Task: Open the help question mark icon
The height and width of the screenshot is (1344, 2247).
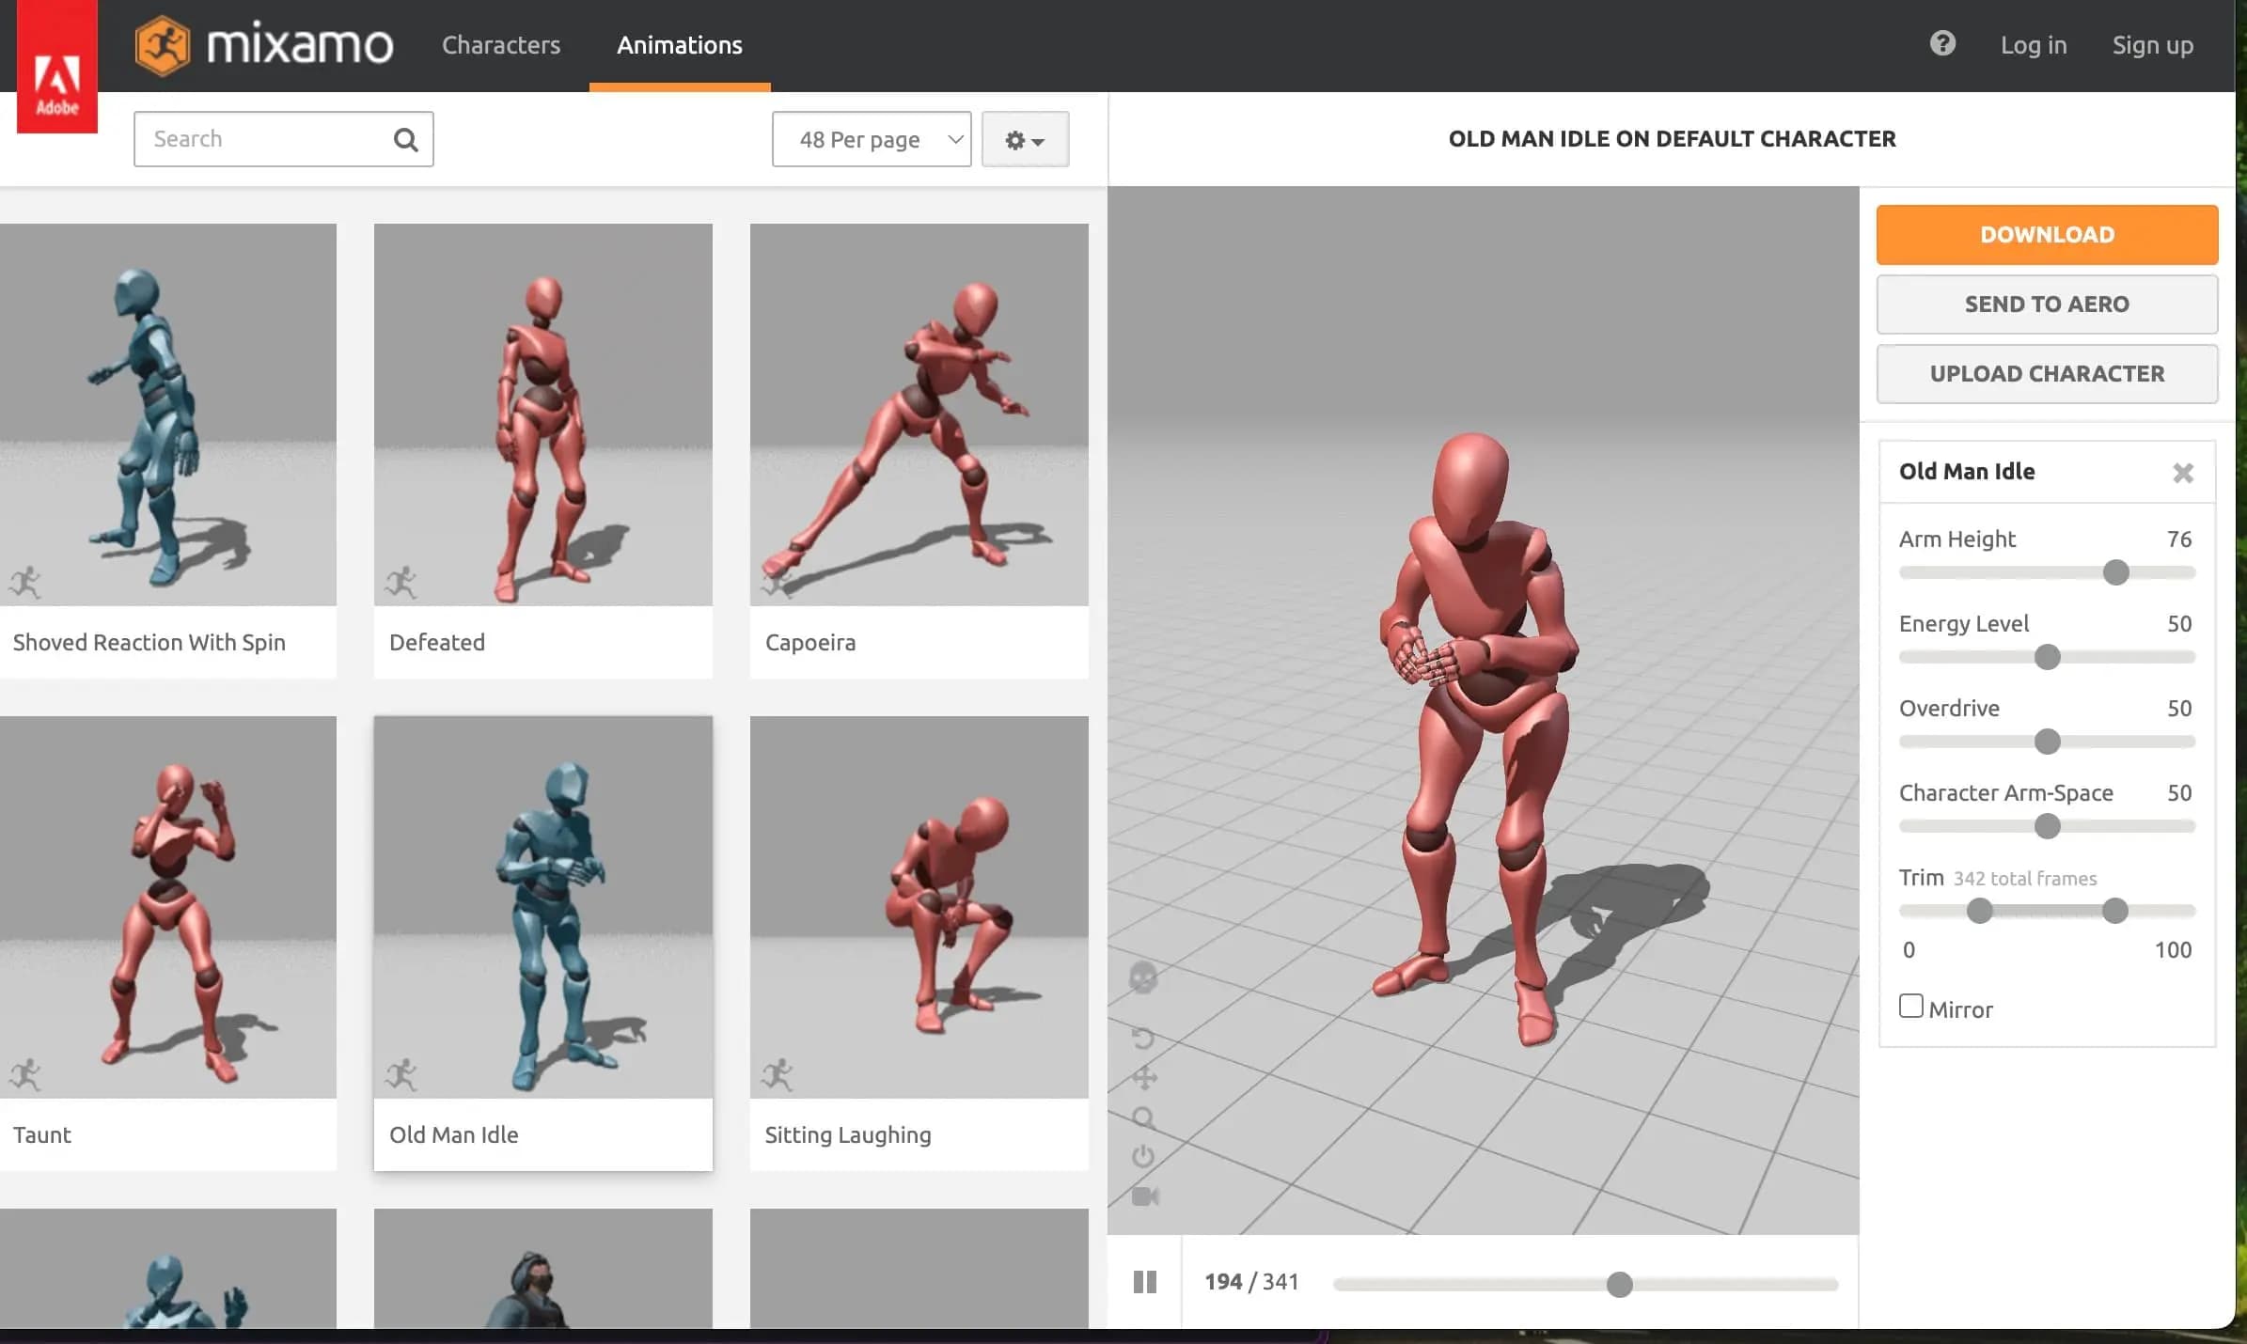Action: point(1942,43)
